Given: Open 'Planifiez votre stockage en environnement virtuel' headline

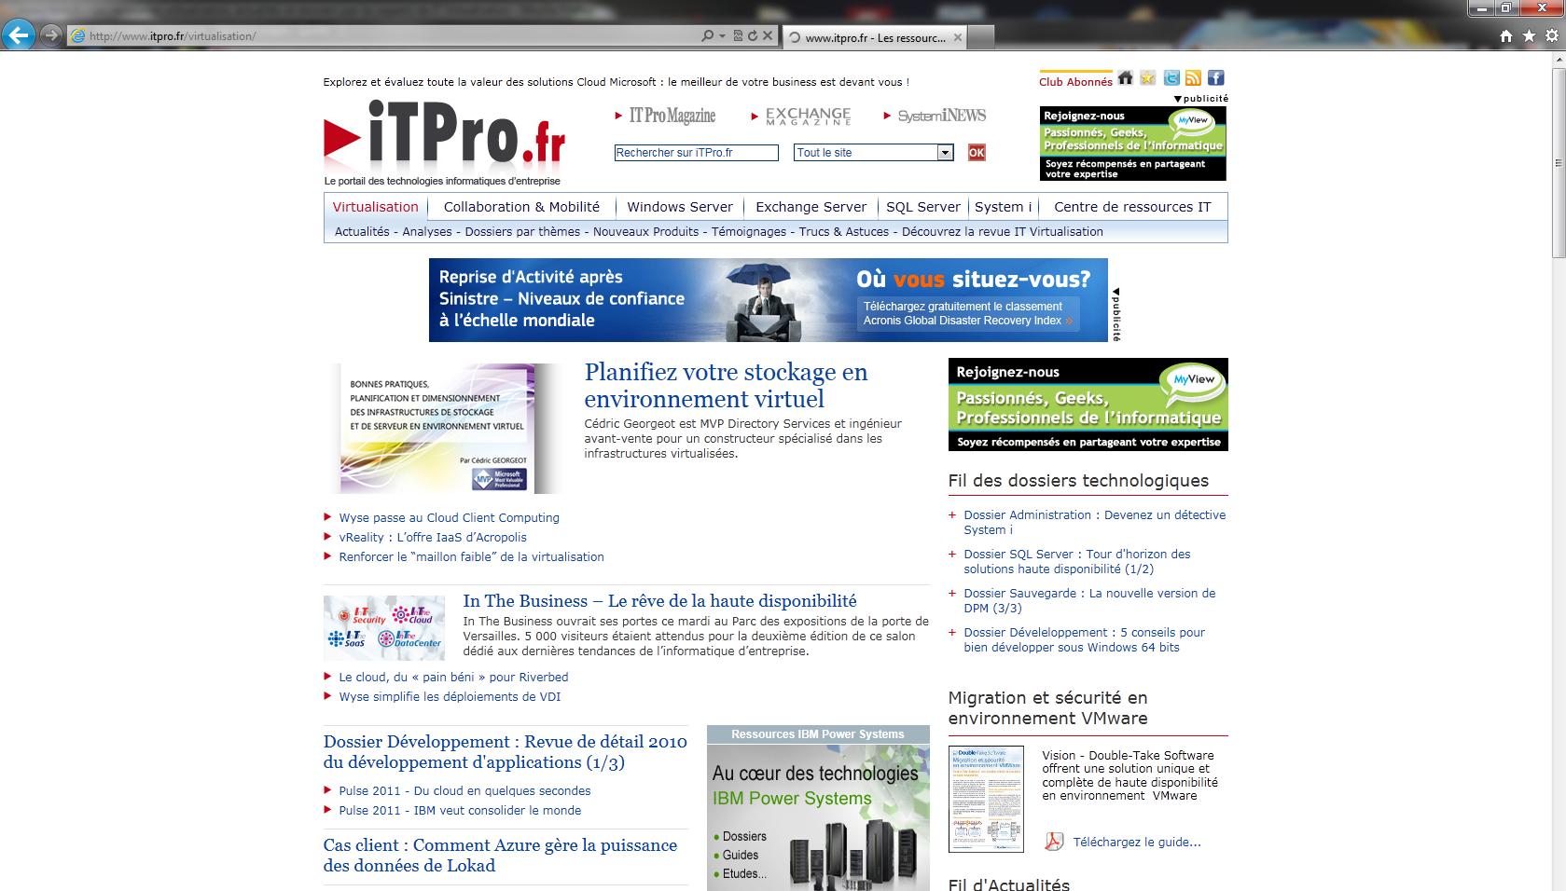Looking at the screenshot, I should pos(726,386).
